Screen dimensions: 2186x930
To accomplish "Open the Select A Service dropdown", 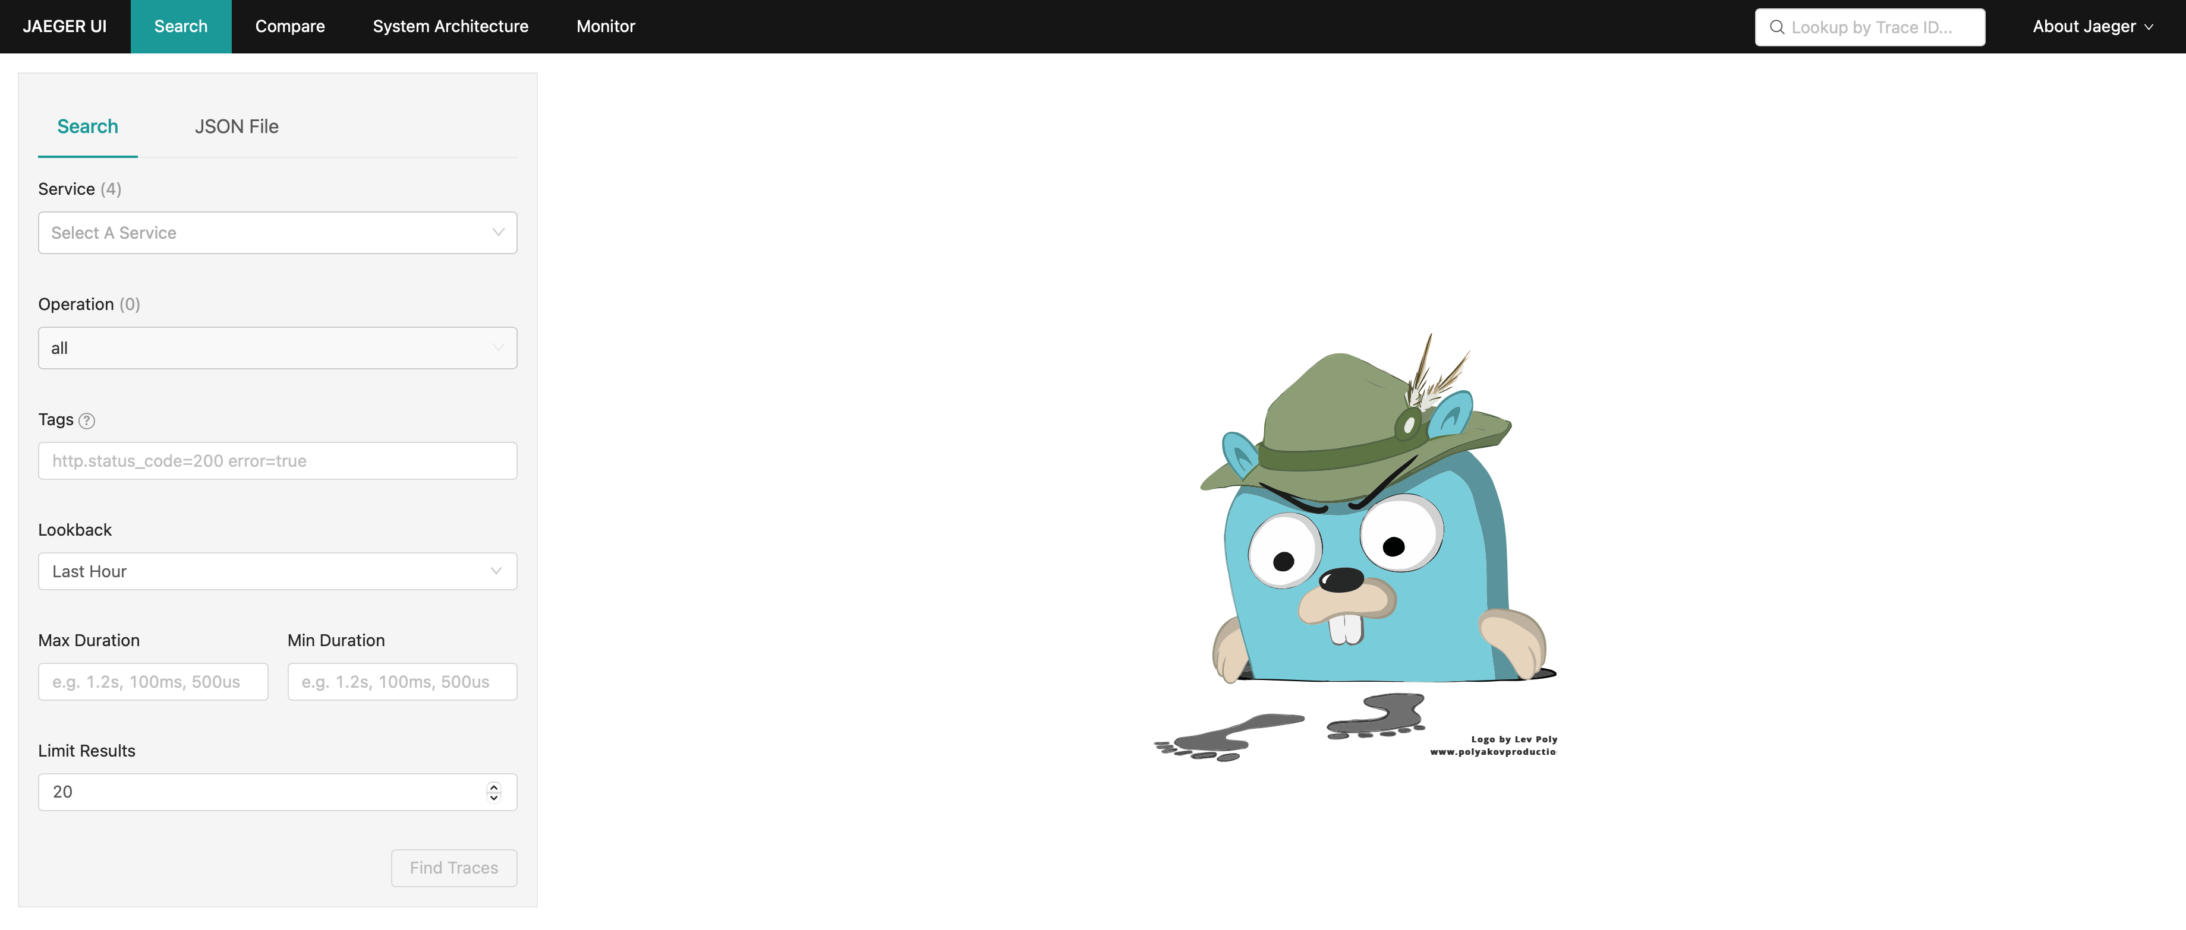I will (278, 232).
